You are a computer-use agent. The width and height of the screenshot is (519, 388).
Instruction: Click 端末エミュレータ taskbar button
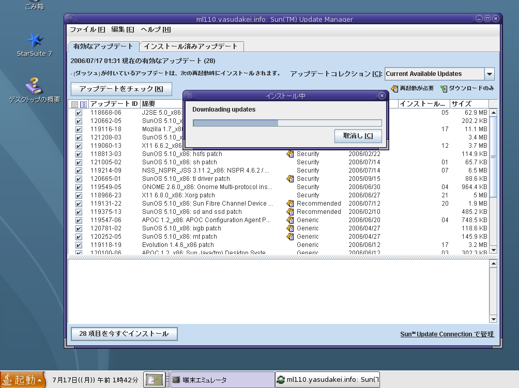222,380
